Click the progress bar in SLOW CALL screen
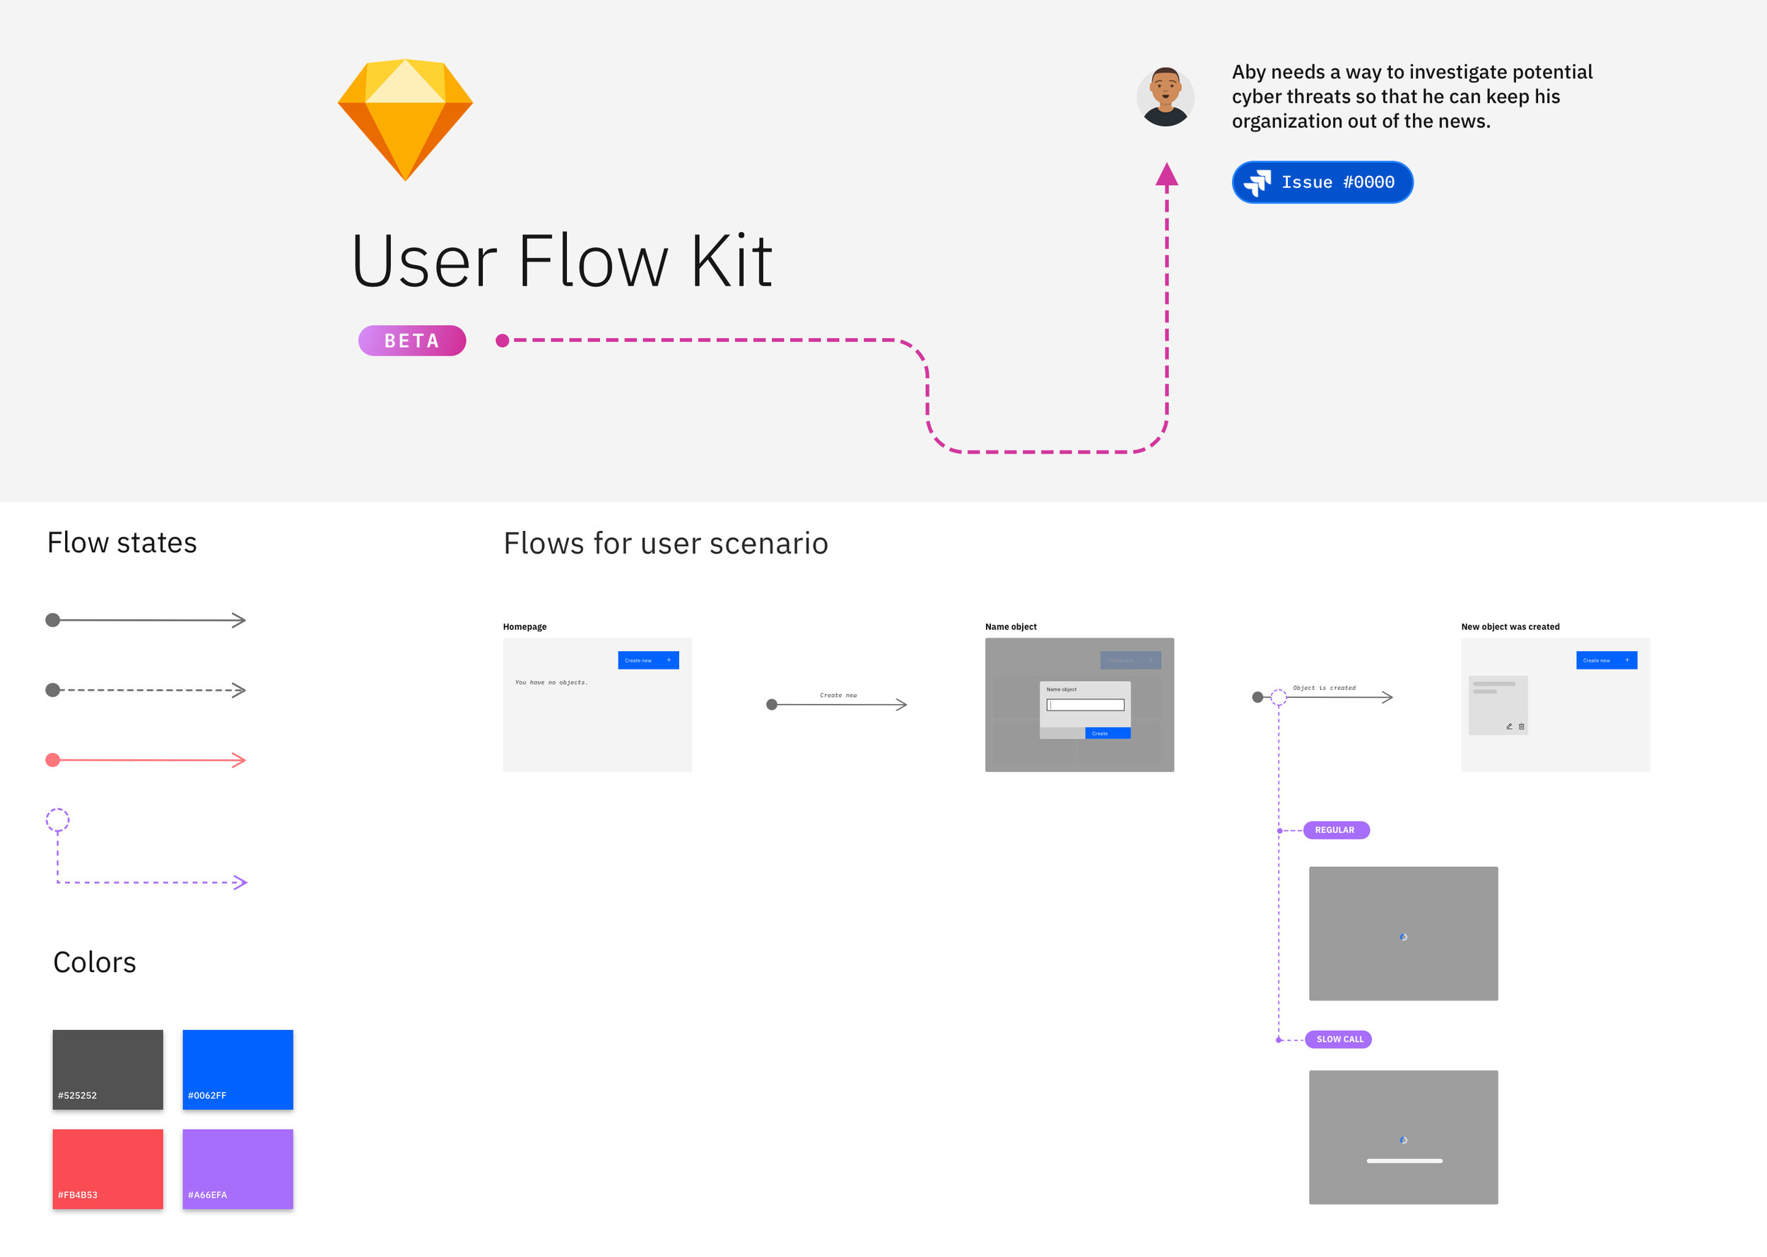 (1404, 1161)
